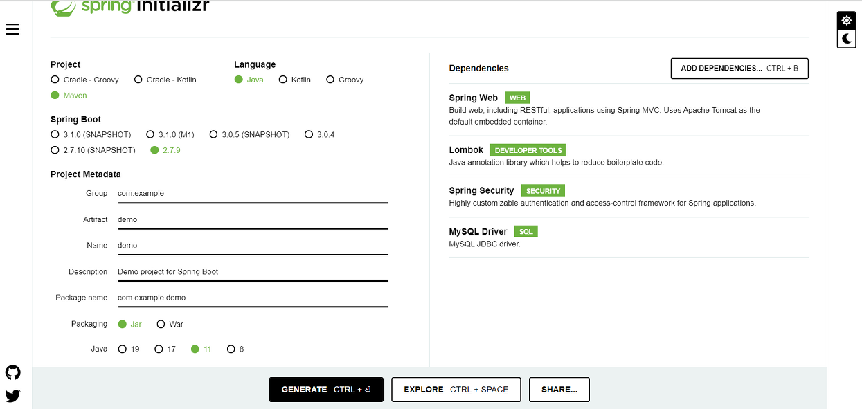Set packaging to War
Viewport: 862px width, 409px height.
pos(170,324)
